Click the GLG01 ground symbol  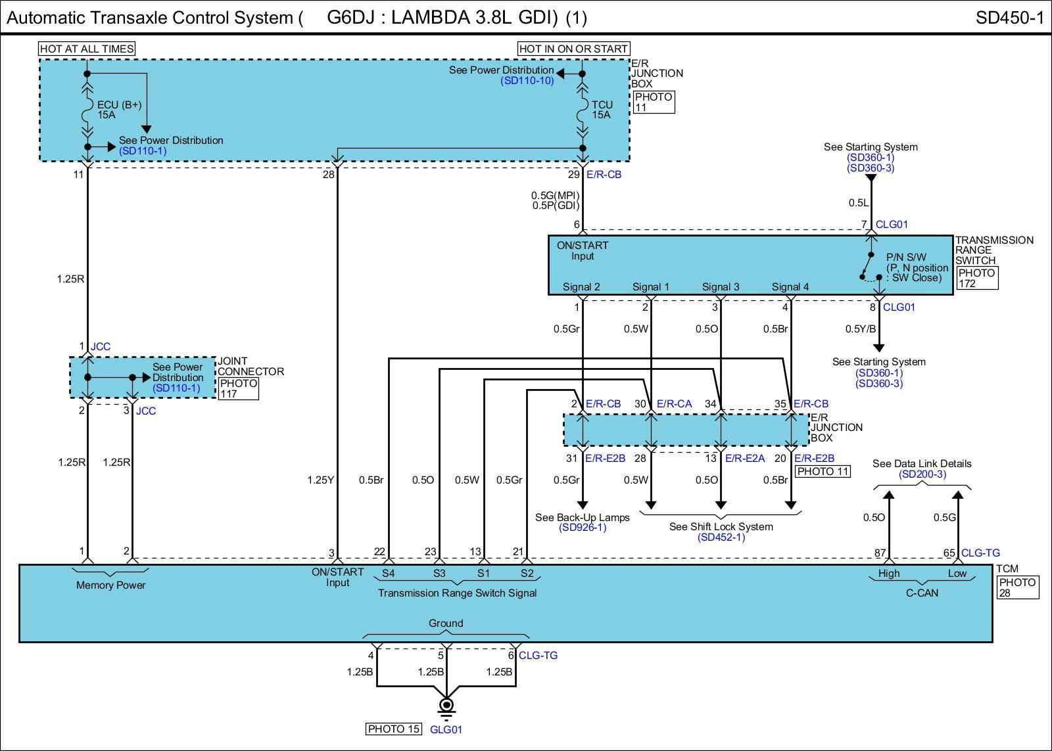446,708
